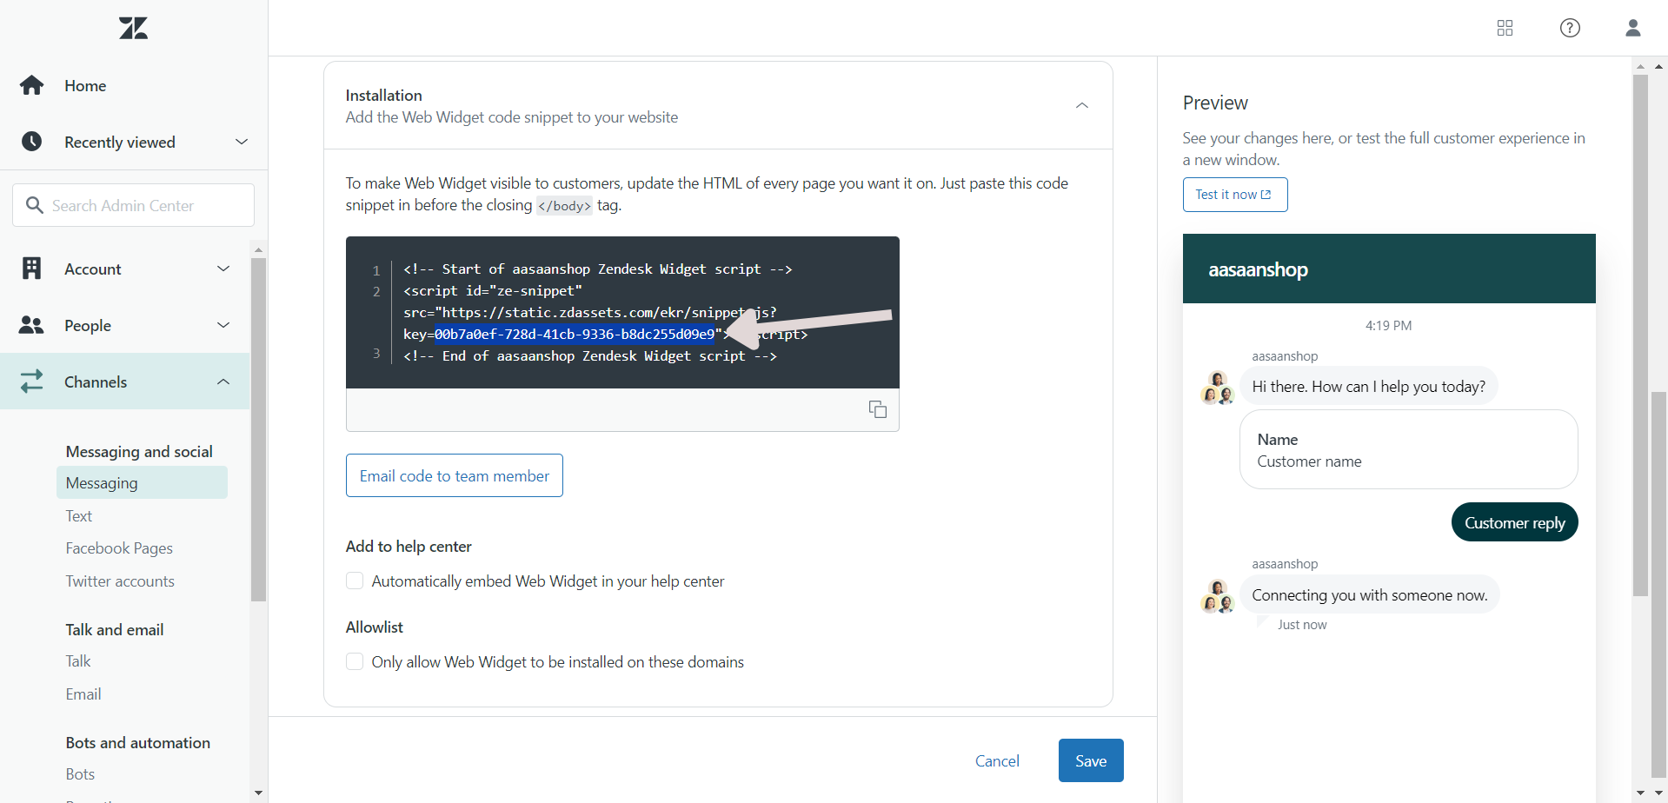1668x803 pixels.
Task: Open Bots under Bots and automation
Action: click(x=80, y=773)
